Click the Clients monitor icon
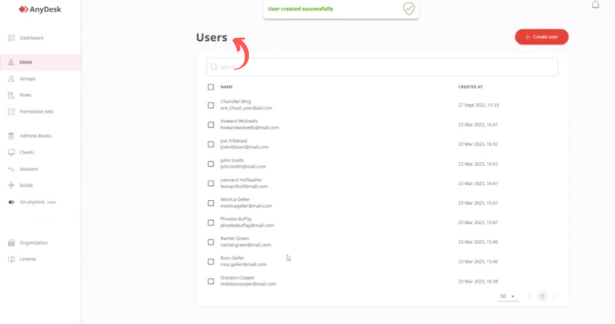The image size is (615, 324). [x=11, y=152]
